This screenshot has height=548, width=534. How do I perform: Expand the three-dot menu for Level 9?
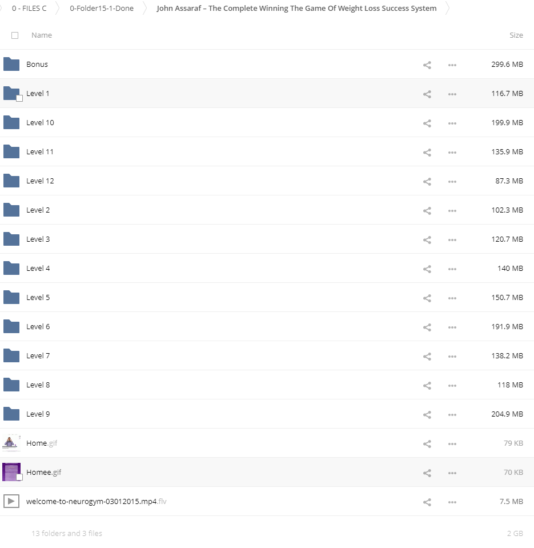[x=452, y=414]
